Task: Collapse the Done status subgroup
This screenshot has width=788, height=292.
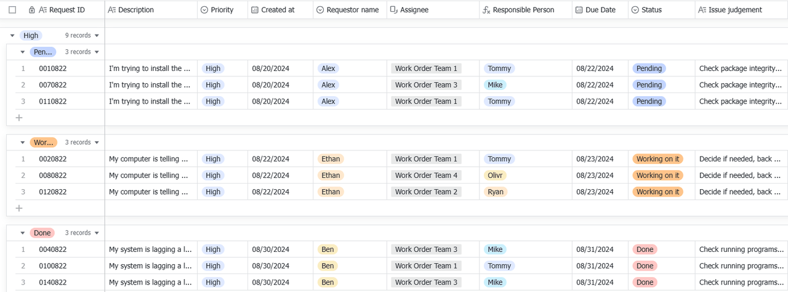Action: tap(23, 233)
